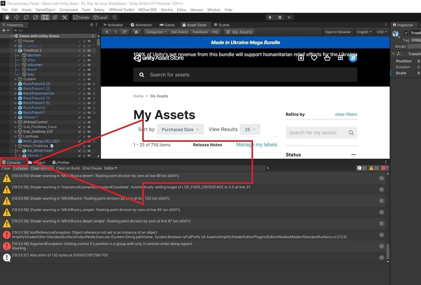Expand the AllAreaControl object
This screenshot has height=285, width=421.
(x=15, y=122)
